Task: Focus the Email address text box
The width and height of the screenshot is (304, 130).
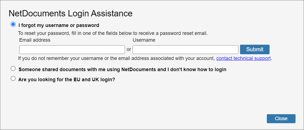Action: click(72, 50)
